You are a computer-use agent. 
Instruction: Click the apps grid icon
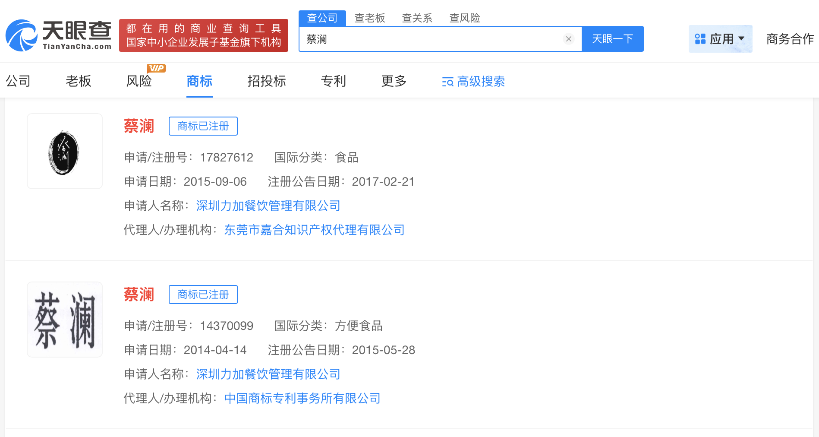pos(700,39)
